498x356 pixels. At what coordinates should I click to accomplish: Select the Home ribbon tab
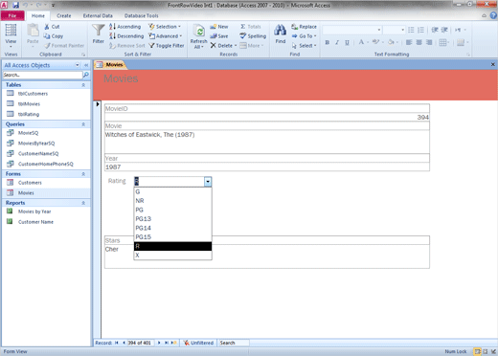38,15
